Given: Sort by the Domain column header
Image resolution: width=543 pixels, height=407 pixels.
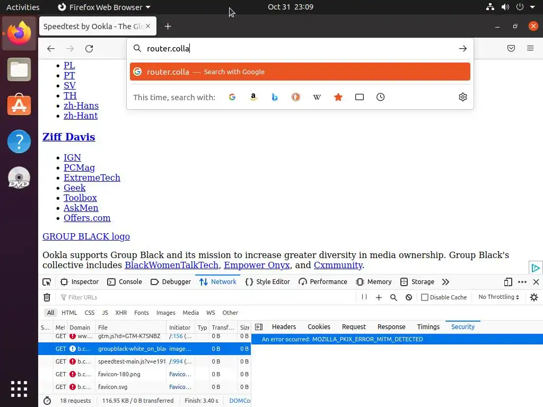Looking at the screenshot, I should [x=81, y=328].
